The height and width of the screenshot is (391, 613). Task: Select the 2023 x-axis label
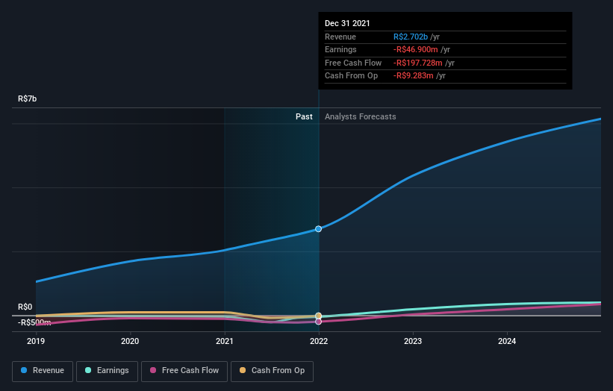[413, 342]
